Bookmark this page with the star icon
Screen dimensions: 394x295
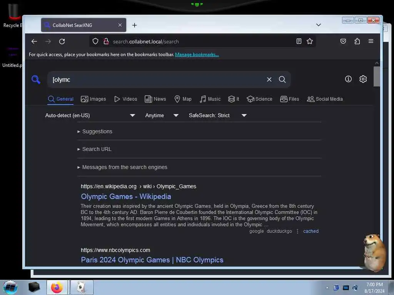pos(310,41)
